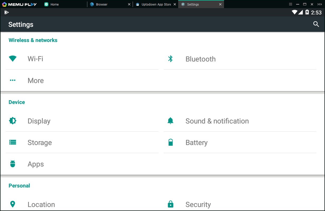Open Sound & notification settings
325x211 pixels.
click(240, 121)
